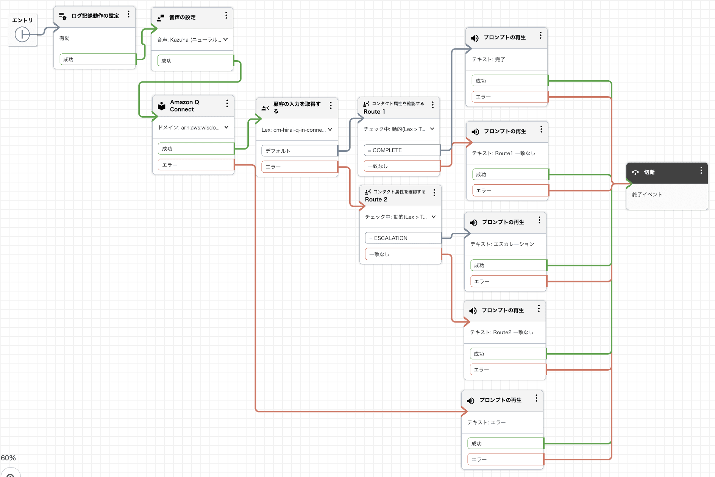Viewport: 715px width, 477px height.
Task: Click speaker icon of エスカレーション prompt block
Action: [x=473, y=223]
